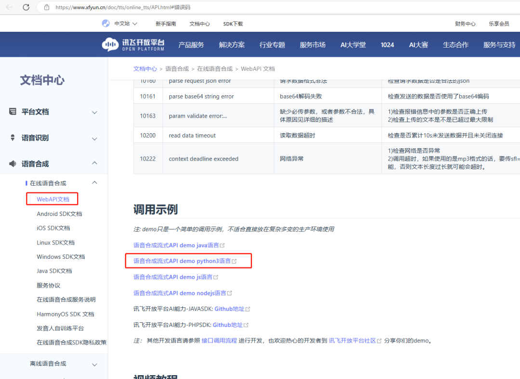This screenshot has height=379, width=520.
Task: Open the 服务市场 nav menu
Action: pos(313,45)
